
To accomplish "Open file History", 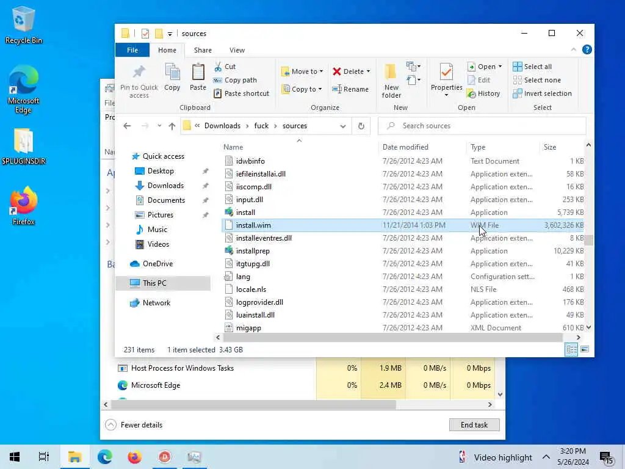I will tap(483, 93).
